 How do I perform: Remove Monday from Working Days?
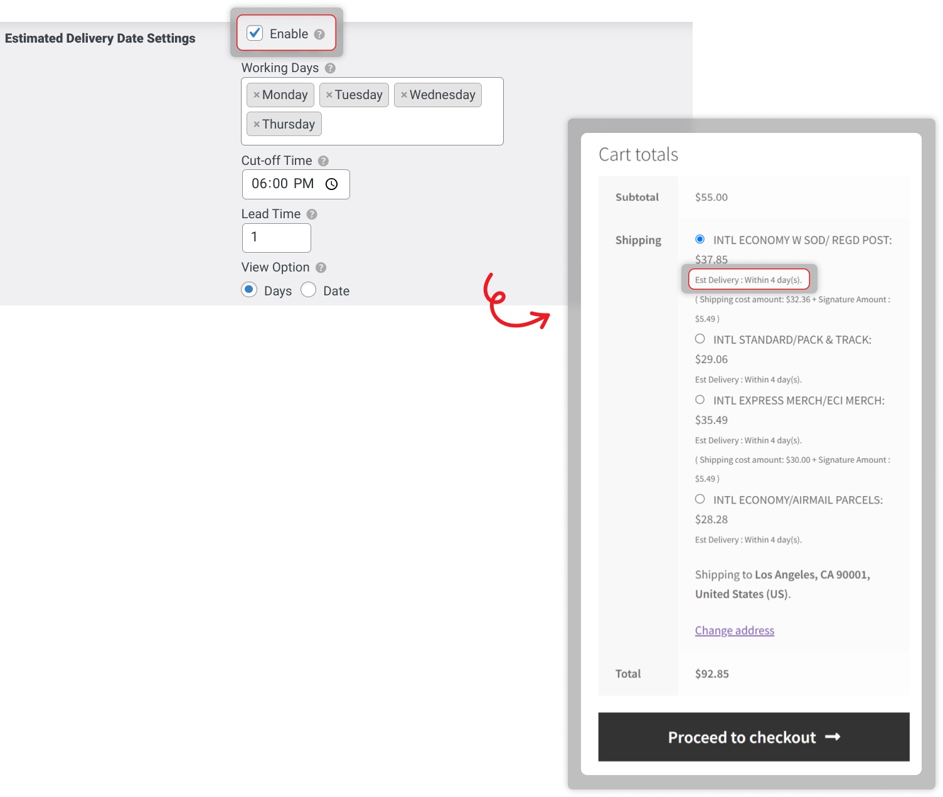(257, 95)
